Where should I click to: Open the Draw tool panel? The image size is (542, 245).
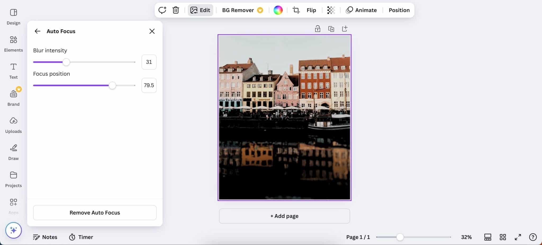(13, 152)
